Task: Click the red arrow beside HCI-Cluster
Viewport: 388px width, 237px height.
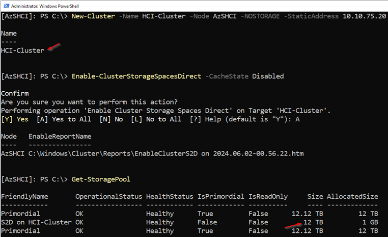Action: coord(54,46)
